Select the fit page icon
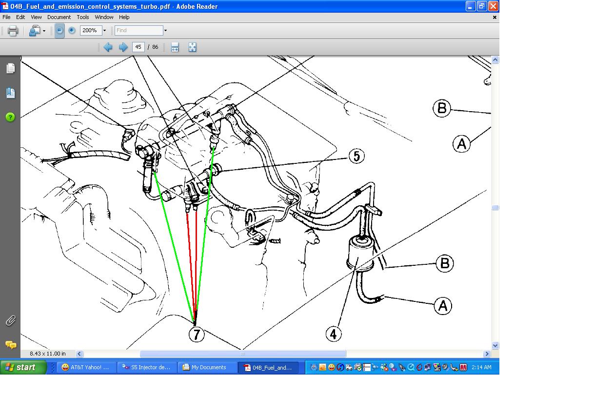The width and height of the screenshot is (594, 396). point(192,47)
